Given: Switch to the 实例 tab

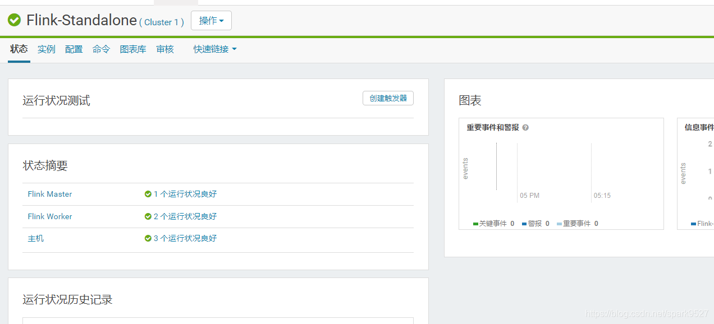Looking at the screenshot, I should (x=47, y=49).
